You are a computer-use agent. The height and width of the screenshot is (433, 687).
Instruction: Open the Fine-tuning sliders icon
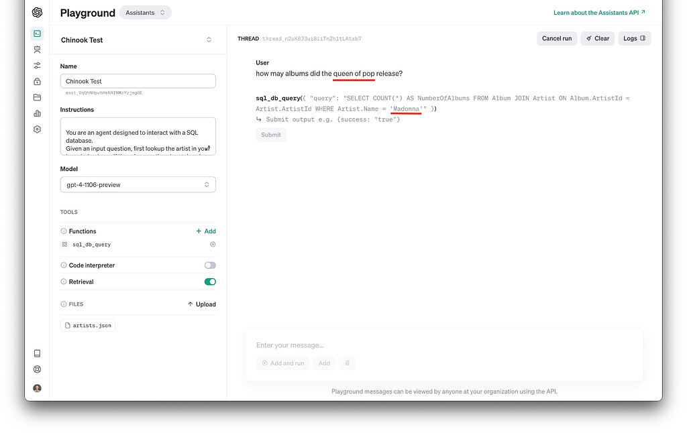click(37, 65)
